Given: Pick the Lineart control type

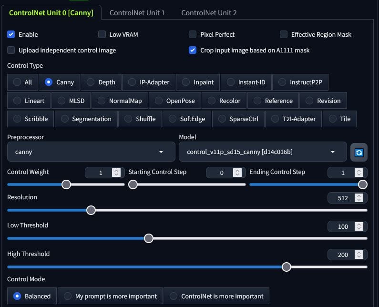Looking at the screenshot, I should (29, 101).
